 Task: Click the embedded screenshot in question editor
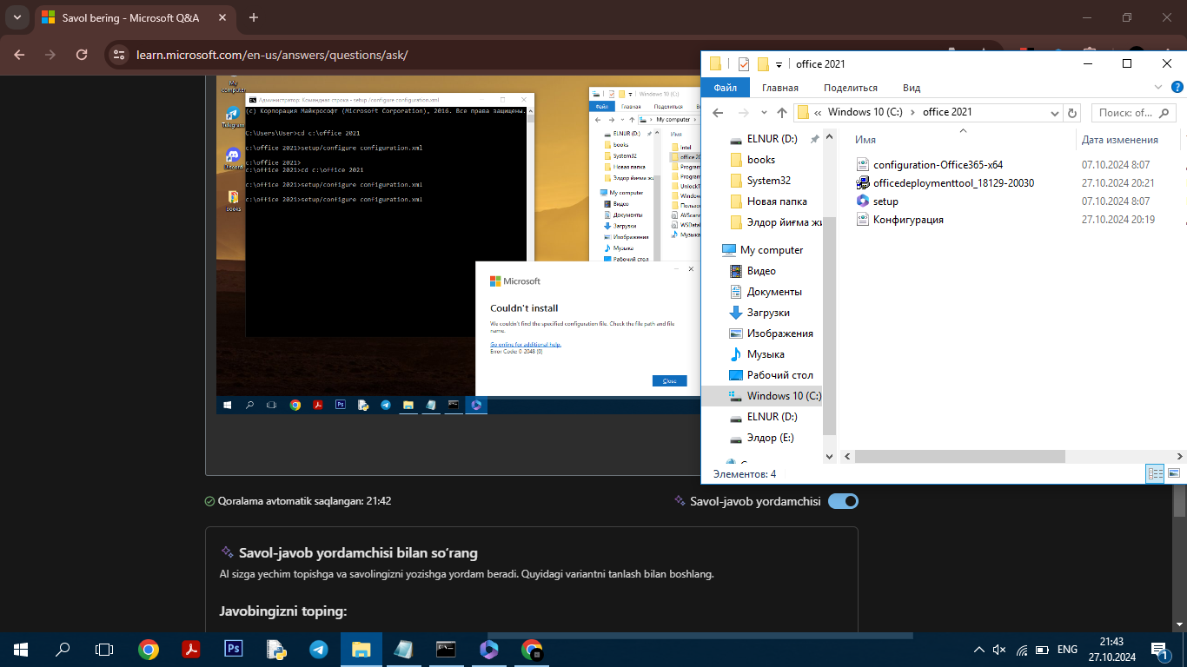pos(459,245)
